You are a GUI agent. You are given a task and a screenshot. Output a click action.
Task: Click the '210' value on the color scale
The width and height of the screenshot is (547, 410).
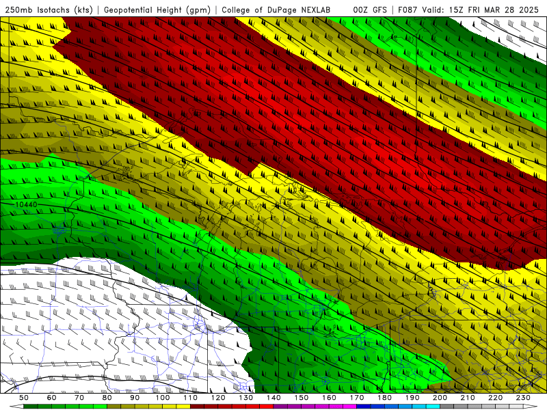click(x=468, y=398)
